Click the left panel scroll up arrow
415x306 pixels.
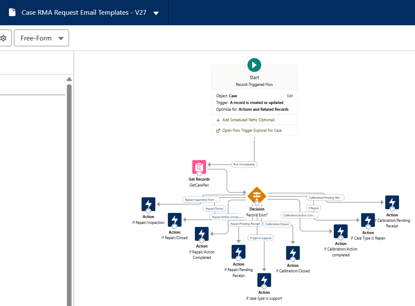pos(69,80)
